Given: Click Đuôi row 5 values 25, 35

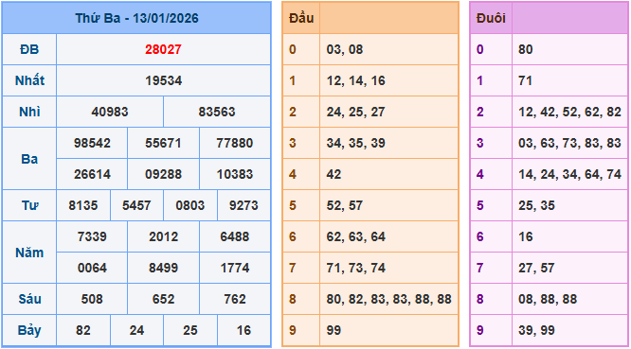Looking at the screenshot, I should (536, 205).
